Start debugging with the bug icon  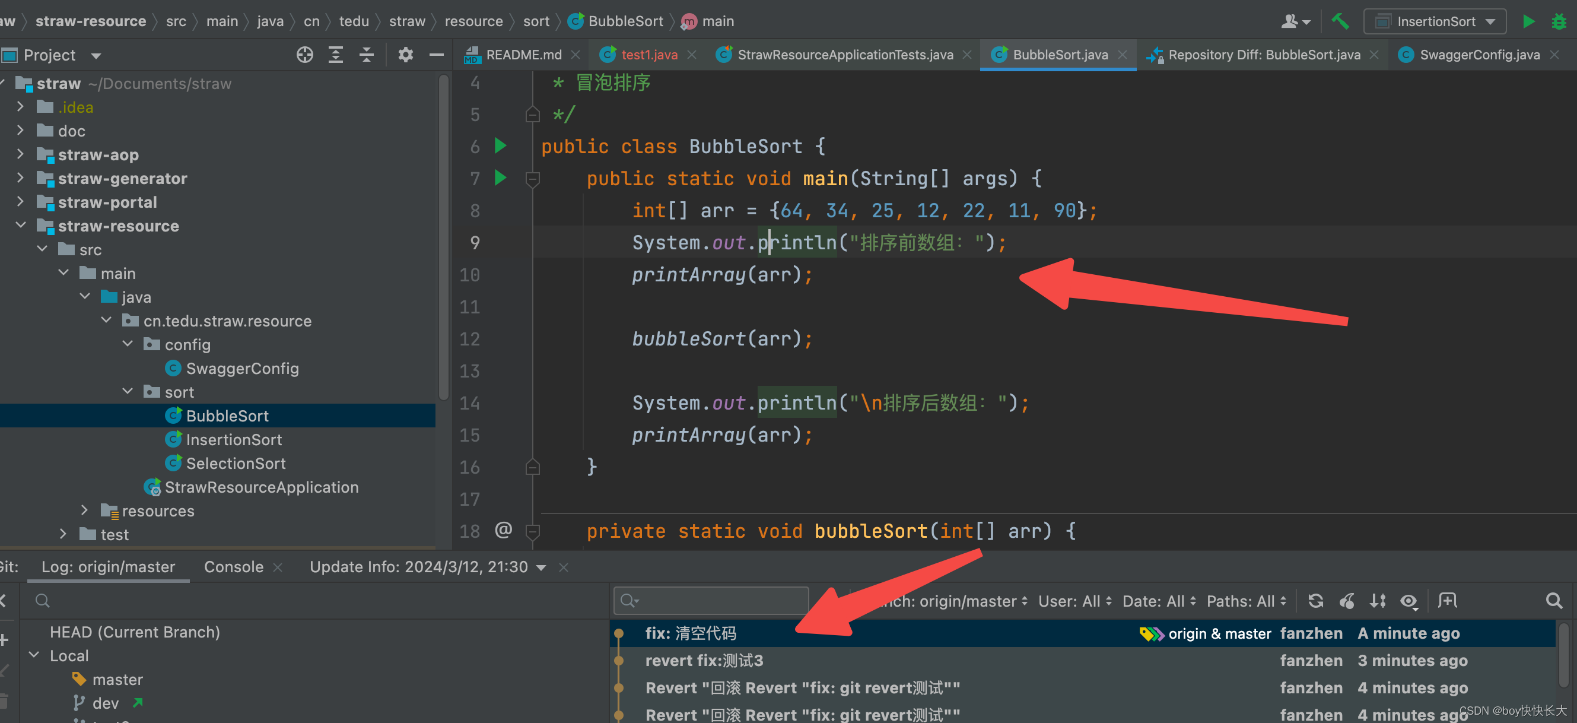[x=1559, y=21]
